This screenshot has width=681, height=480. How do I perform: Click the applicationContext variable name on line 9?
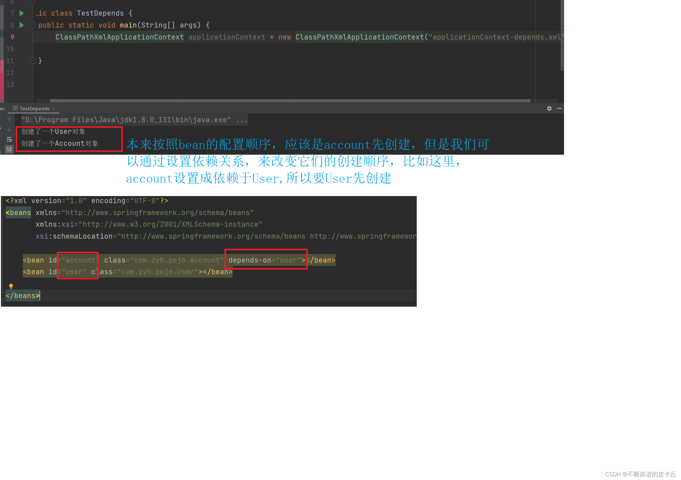click(227, 37)
